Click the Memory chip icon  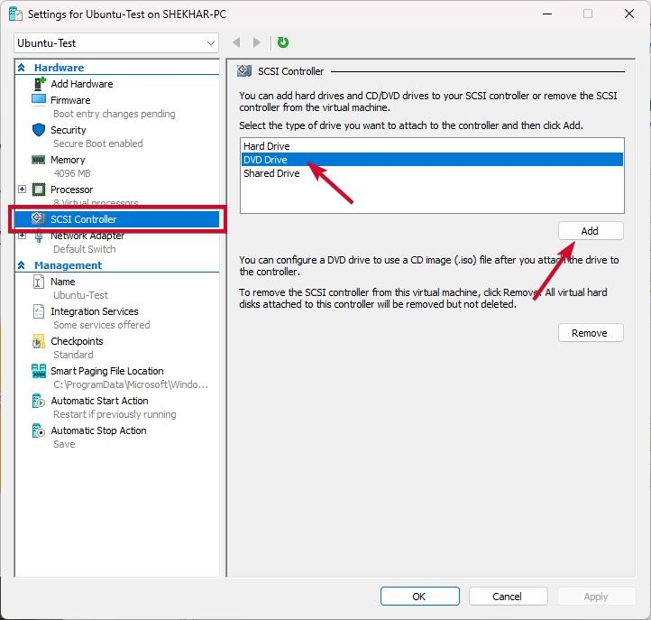pyautogui.click(x=39, y=160)
